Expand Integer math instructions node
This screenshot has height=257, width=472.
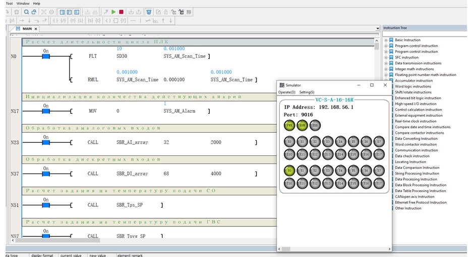point(386,69)
